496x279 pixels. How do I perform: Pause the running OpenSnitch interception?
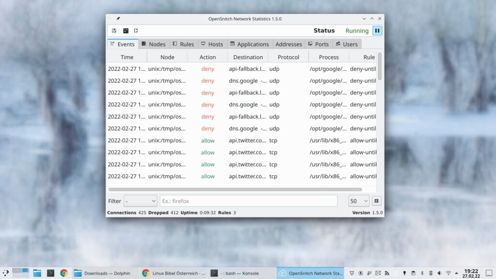pyautogui.click(x=377, y=31)
